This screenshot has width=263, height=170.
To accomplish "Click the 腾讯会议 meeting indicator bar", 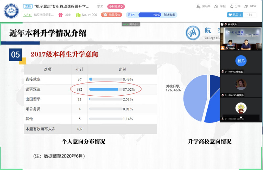I will pyautogui.click(x=131, y=24).
